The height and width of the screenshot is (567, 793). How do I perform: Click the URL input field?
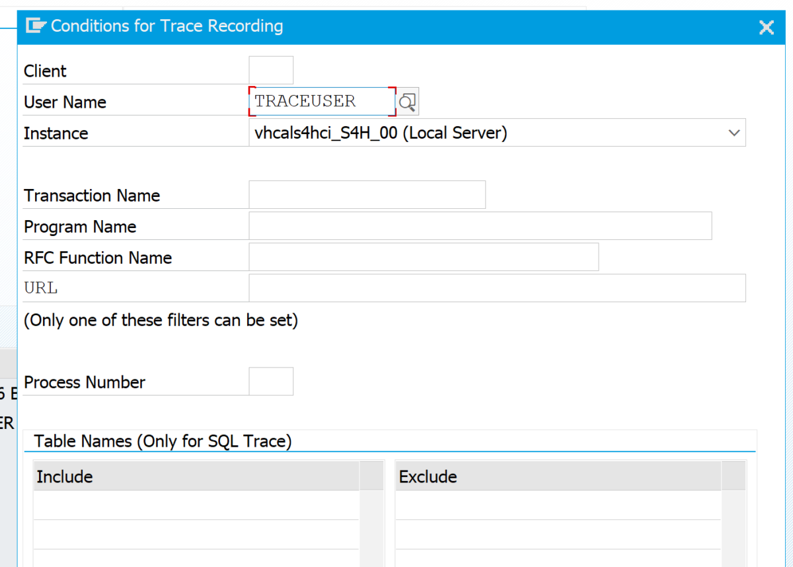496,287
